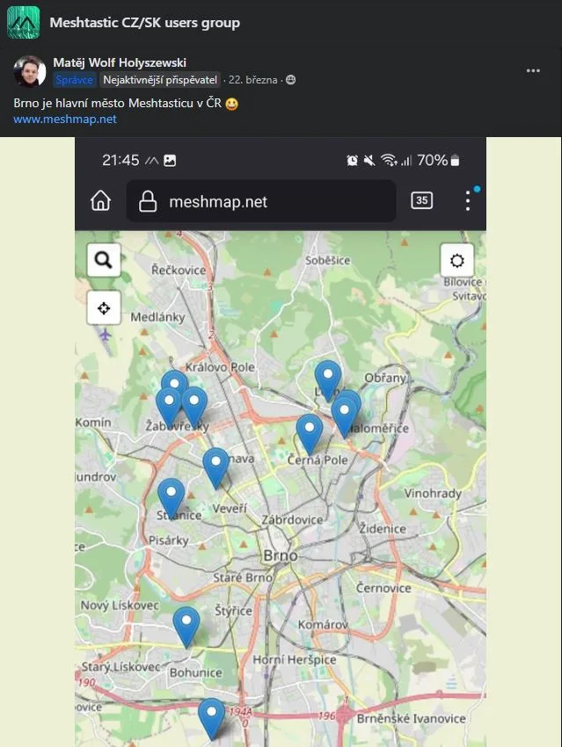Screen dimensions: 562x747
Task: Click the Komárov map label
Action: coord(323,624)
